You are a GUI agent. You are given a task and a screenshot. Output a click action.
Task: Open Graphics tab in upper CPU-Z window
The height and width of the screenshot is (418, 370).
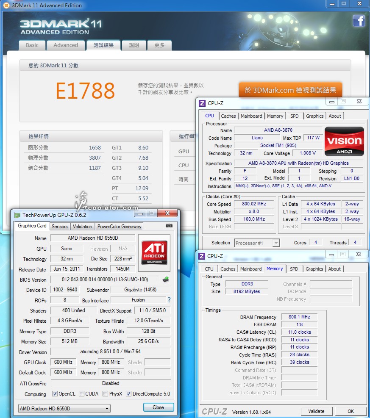pyautogui.click(x=315, y=116)
